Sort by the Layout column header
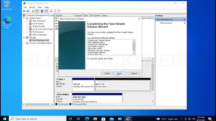Viewport: 216px width, 121px height. 79,15
